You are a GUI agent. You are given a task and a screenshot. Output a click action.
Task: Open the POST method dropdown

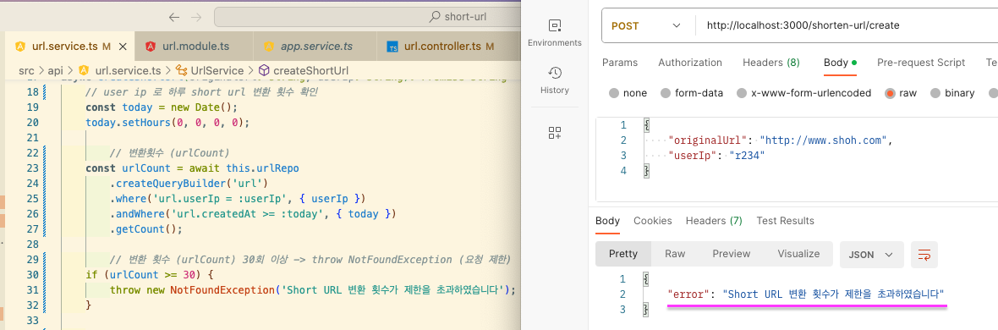coord(646,26)
